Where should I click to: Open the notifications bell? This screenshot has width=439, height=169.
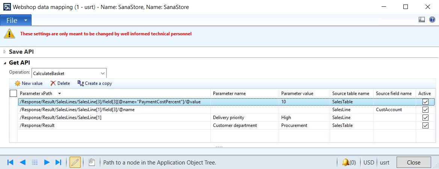pos(345,162)
